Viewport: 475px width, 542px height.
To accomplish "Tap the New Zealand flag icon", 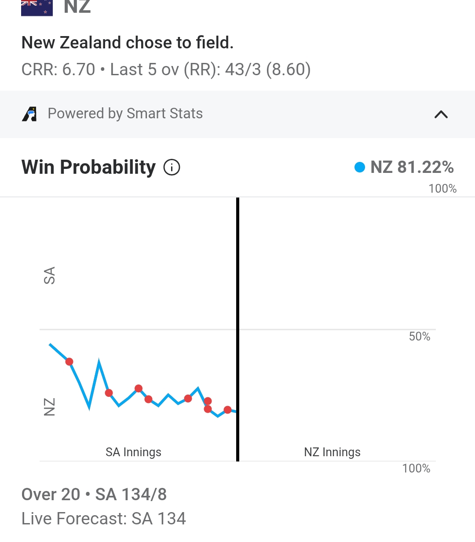I will coord(37,7).
